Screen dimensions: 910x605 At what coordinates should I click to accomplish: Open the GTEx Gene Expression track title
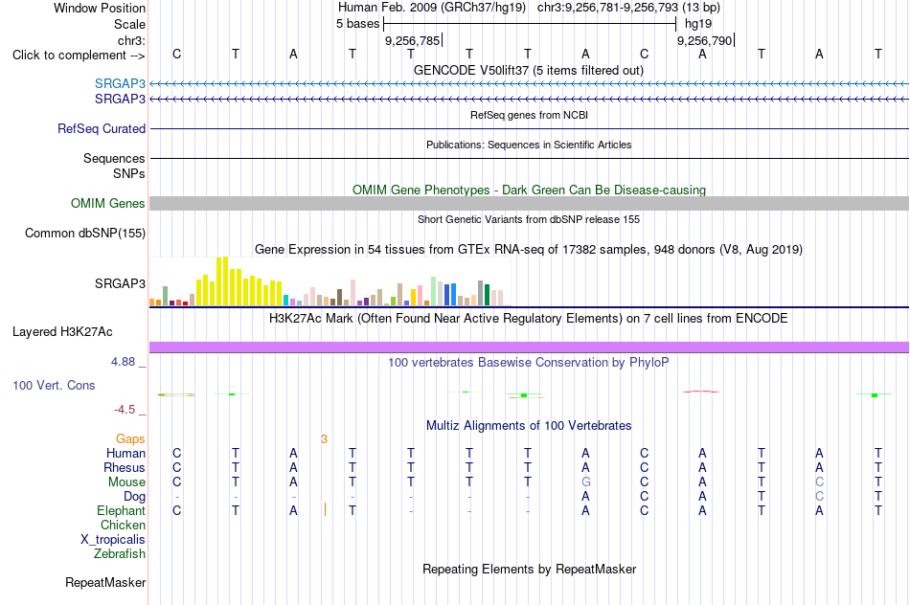pyautogui.click(x=529, y=250)
